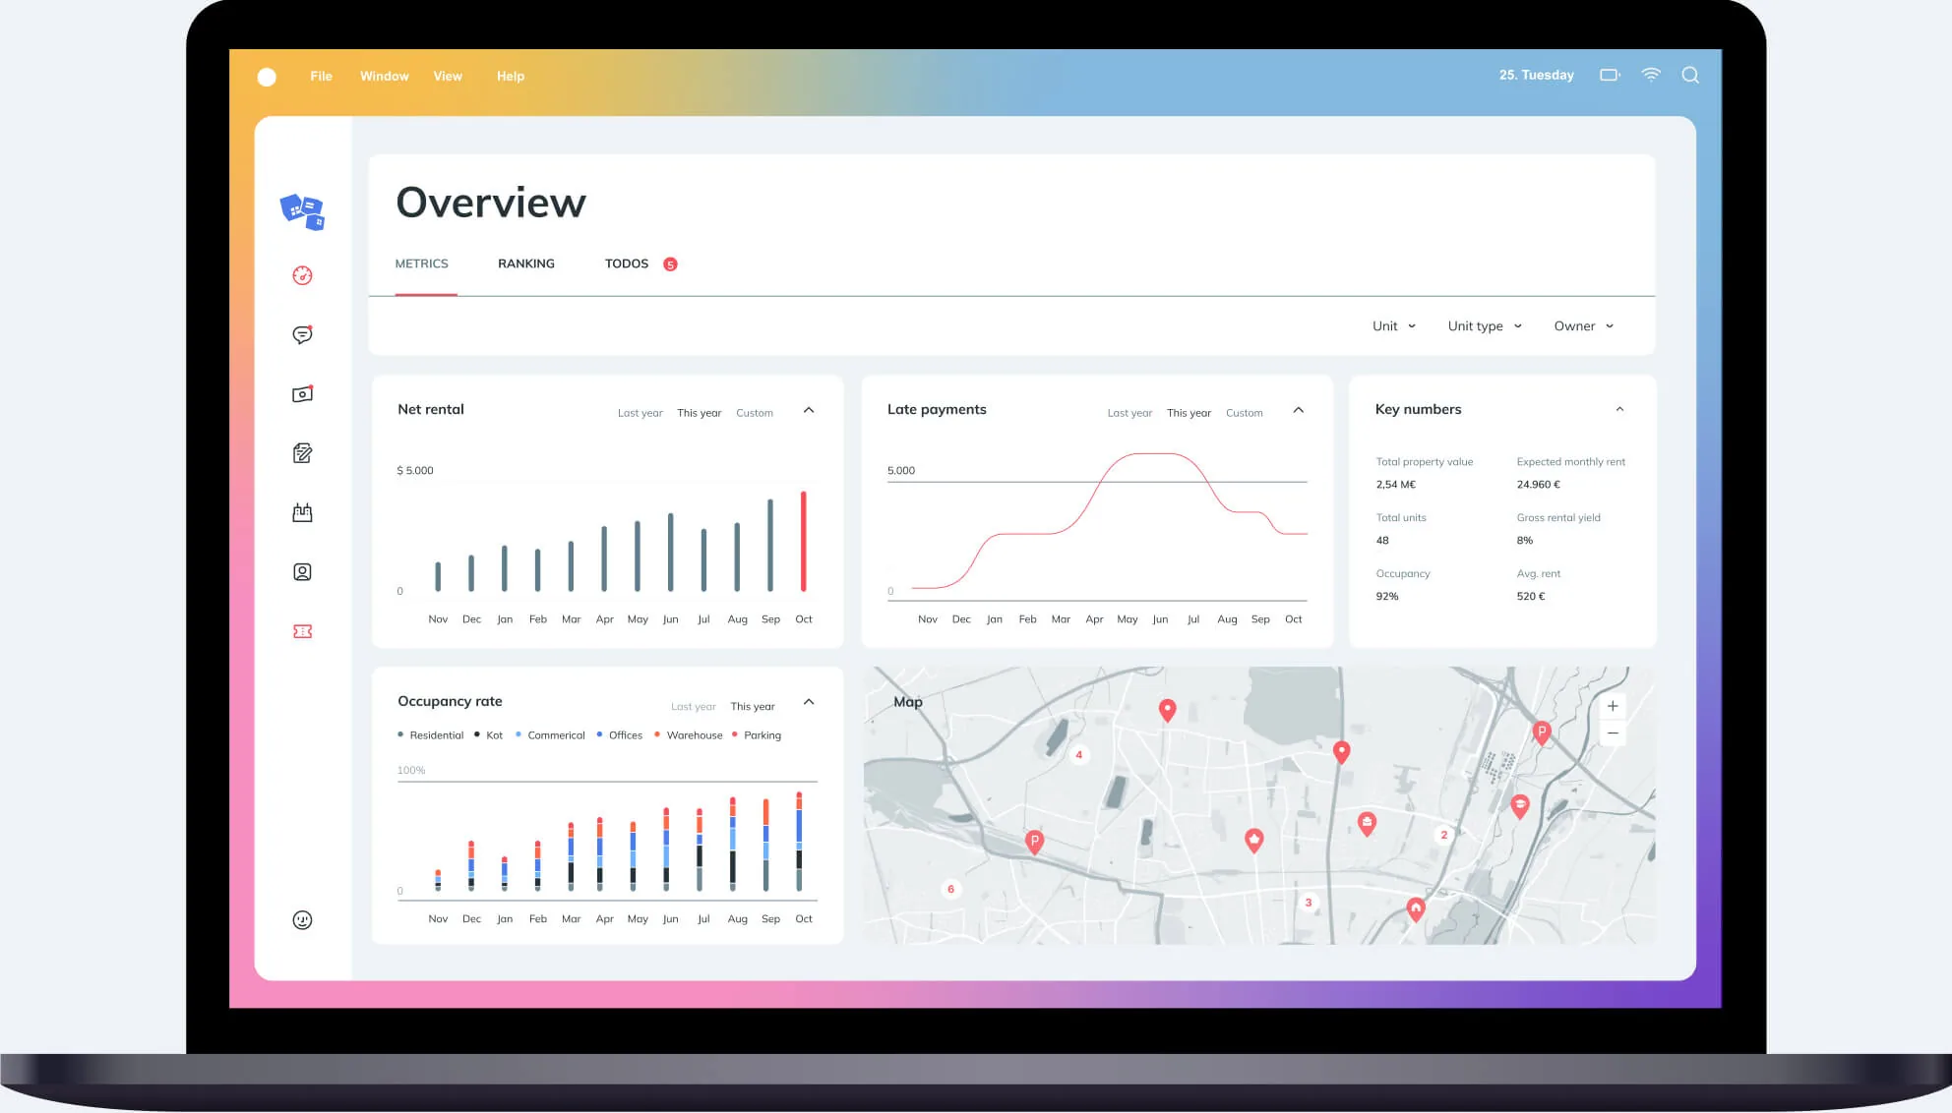Switch Occupancy rate to Last year
This screenshot has height=1113, width=1952.
coord(693,707)
